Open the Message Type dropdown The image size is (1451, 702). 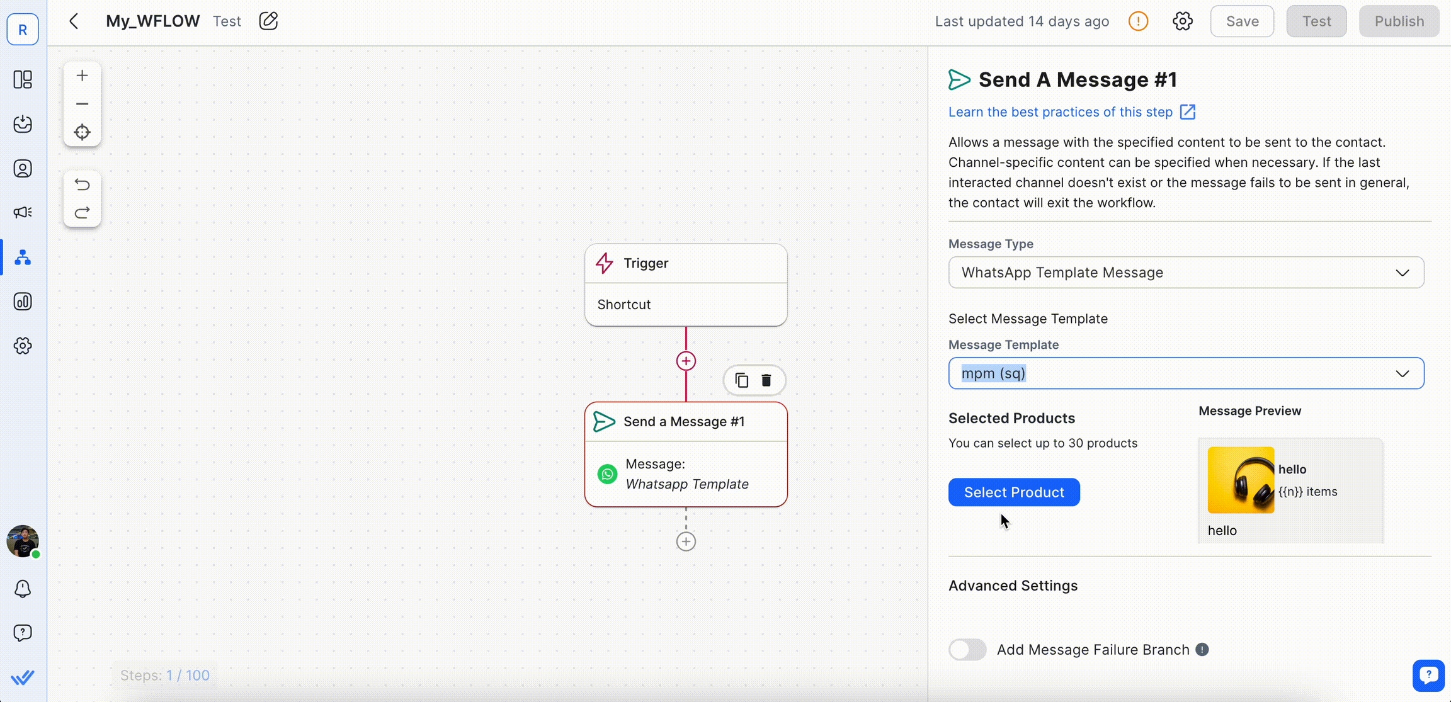tap(1186, 273)
